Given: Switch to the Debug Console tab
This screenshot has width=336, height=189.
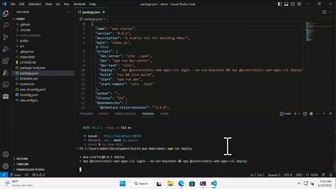Looking at the screenshot, I should point(125,114).
